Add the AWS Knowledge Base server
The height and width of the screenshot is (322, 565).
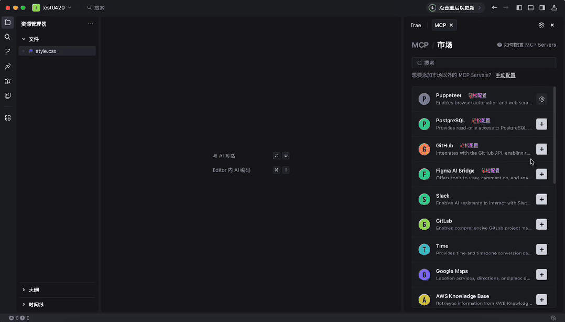click(x=541, y=299)
